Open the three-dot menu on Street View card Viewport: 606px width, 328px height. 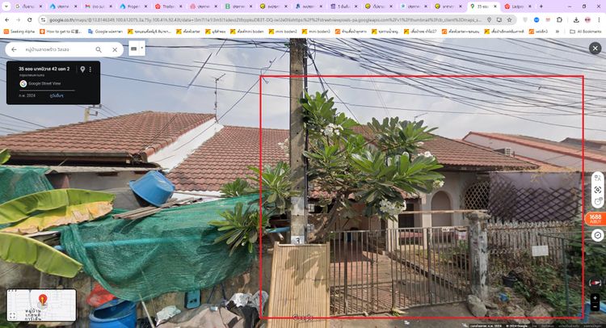90,69
